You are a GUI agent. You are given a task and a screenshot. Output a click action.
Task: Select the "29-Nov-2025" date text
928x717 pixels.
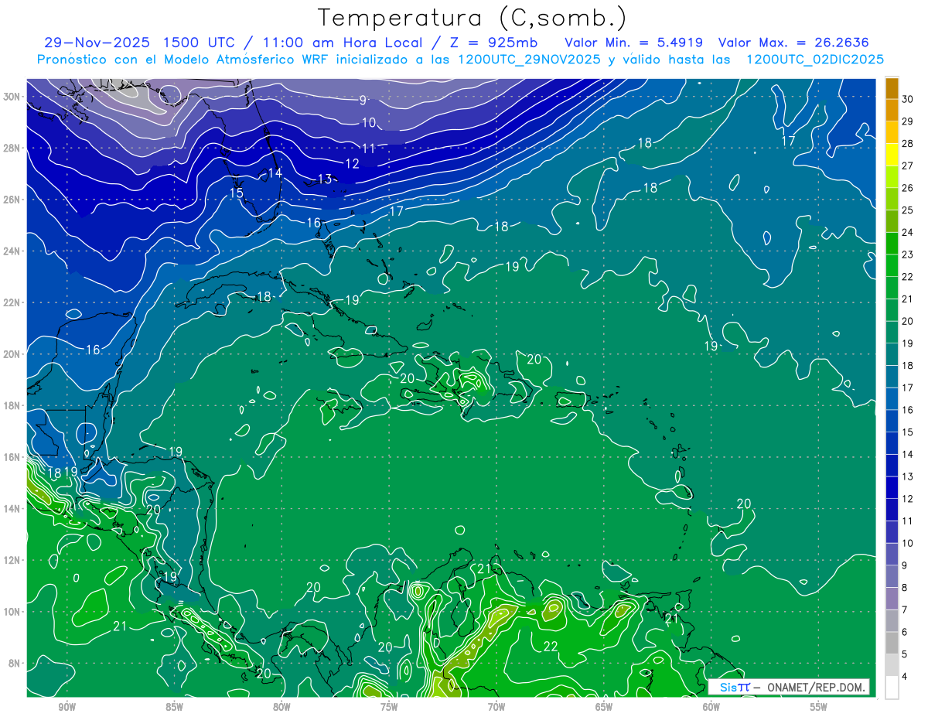click(x=97, y=42)
